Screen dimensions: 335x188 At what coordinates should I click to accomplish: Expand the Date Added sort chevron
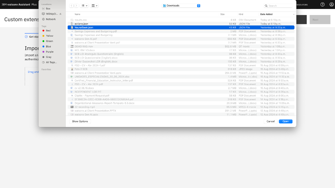[294, 14]
